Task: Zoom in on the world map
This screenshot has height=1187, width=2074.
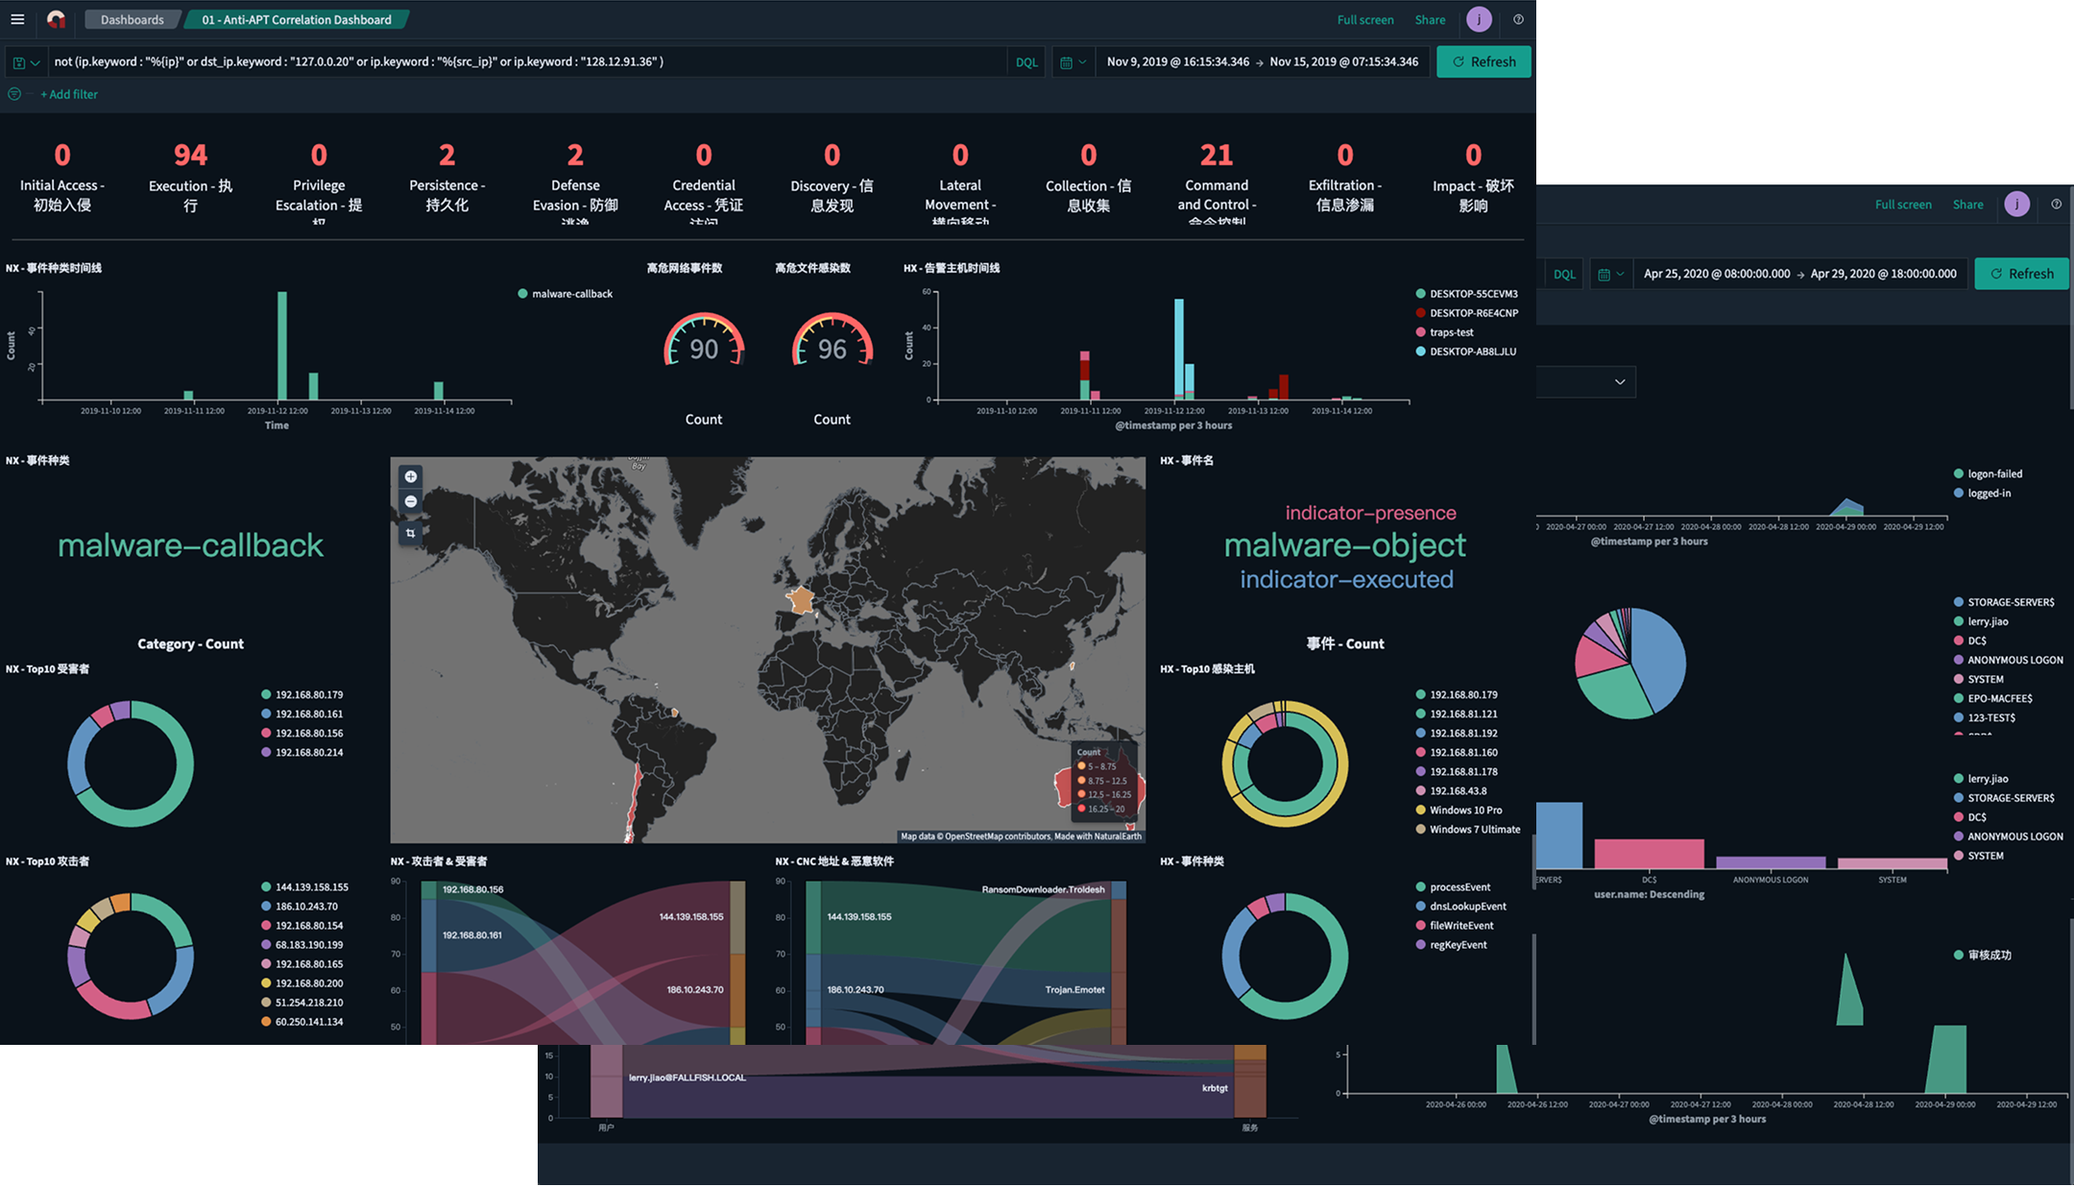Action: (x=411, y=477)
